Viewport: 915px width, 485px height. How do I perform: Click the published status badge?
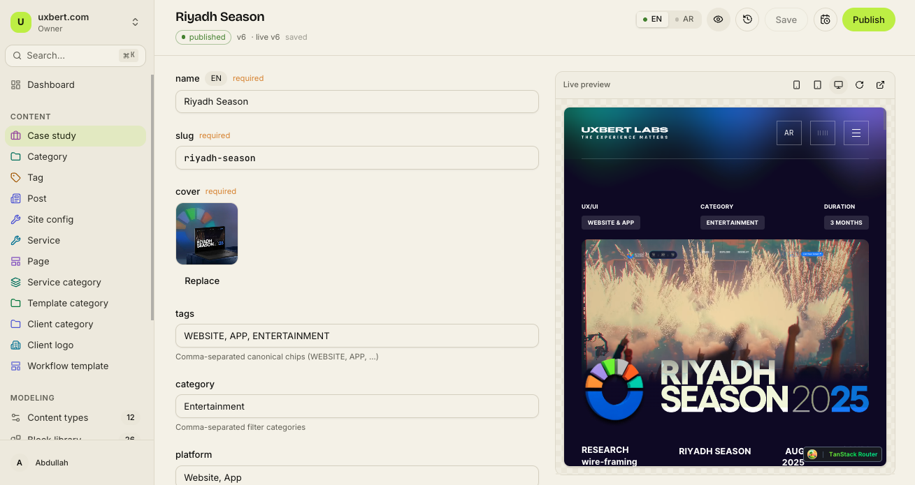click(203, 37)
